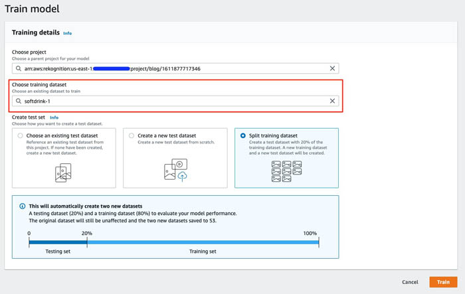Click the image grid icon under Split training dataset
Viewport: 465px width, 294px height.
[x=286, y=171]
